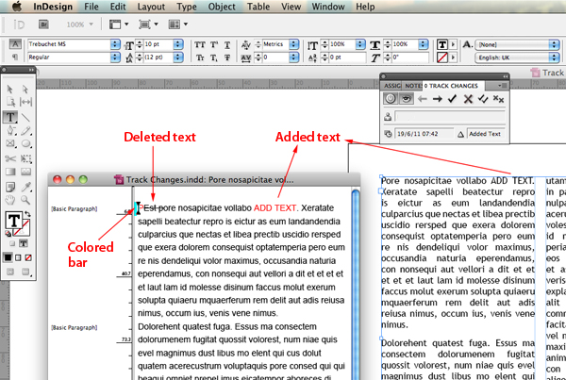
Task: Open Track Changes panel flyout menu
Action: pyautogui.click(x=502, y=86)
